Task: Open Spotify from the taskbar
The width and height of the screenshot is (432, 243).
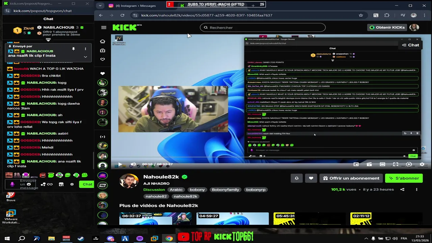Action: (x=140, y=239)
